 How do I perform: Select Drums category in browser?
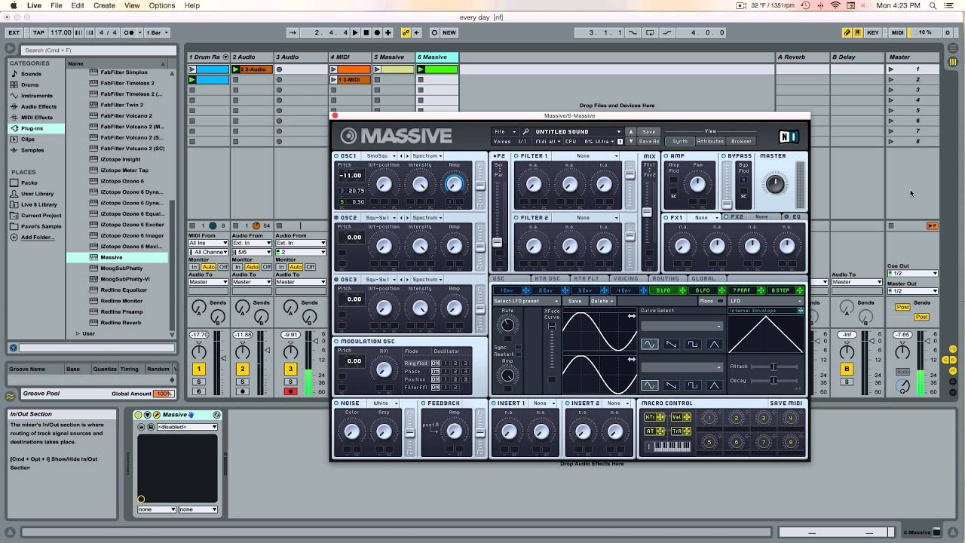(29, 84)
